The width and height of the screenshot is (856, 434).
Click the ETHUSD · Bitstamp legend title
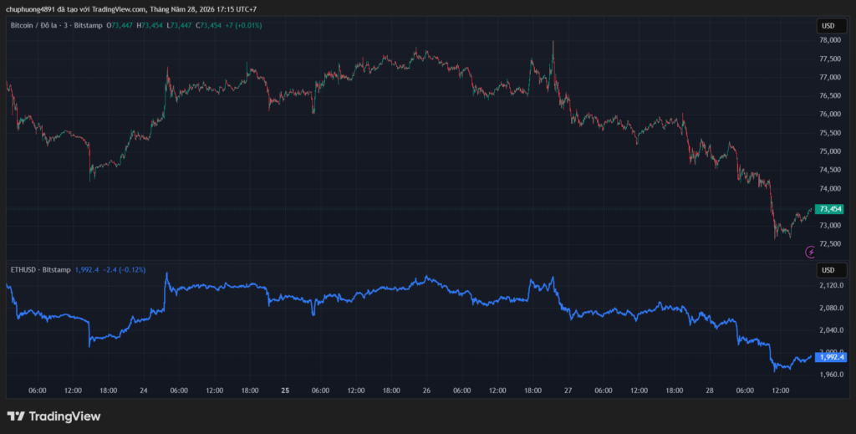click(40, 269)
